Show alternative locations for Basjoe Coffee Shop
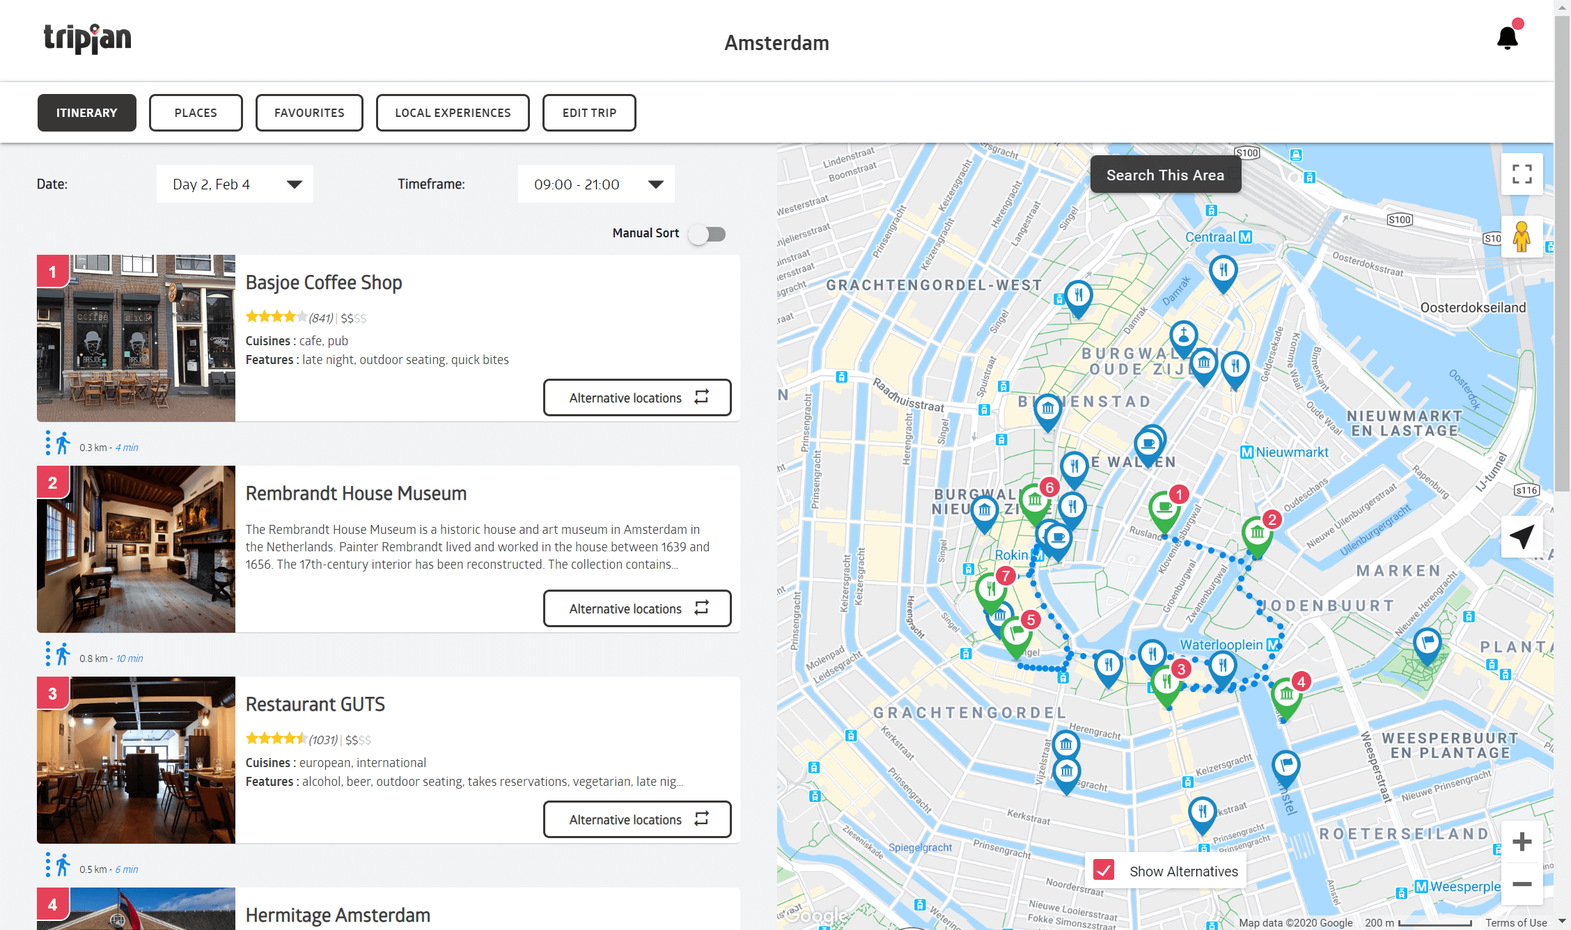Screen dimensions: 1571x930 point(637,397)
